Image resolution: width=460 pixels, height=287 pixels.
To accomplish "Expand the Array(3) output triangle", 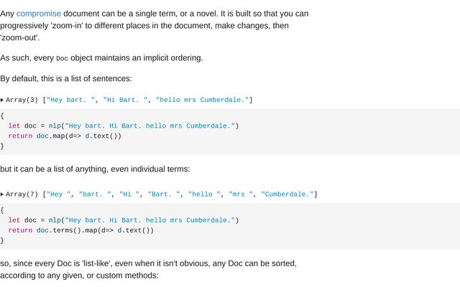I will [2, 100].
